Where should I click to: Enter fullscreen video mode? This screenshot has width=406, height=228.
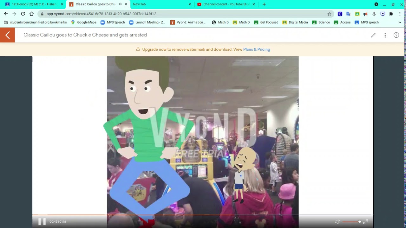tap(365, 222)
